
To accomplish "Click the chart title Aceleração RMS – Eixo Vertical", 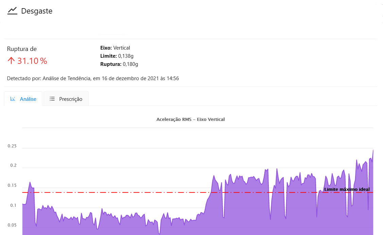I will pyautogui.click(x=191, y=119).
